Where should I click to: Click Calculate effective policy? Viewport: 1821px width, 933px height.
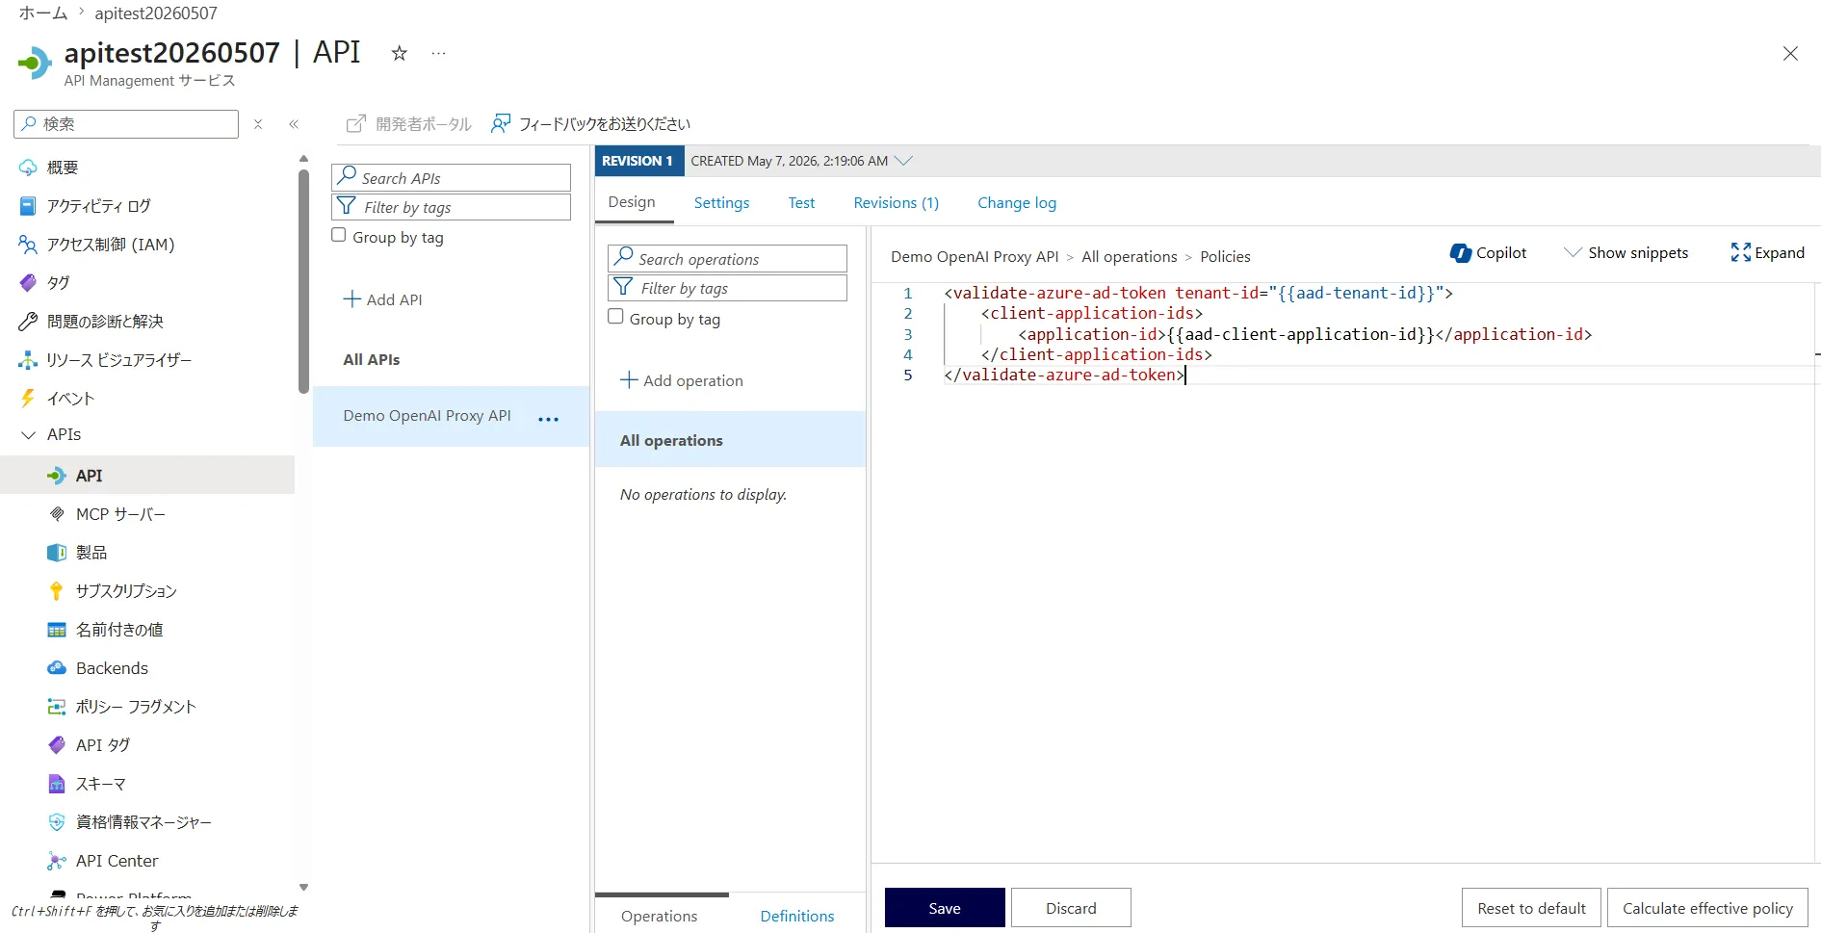[x=1707, y=908]
